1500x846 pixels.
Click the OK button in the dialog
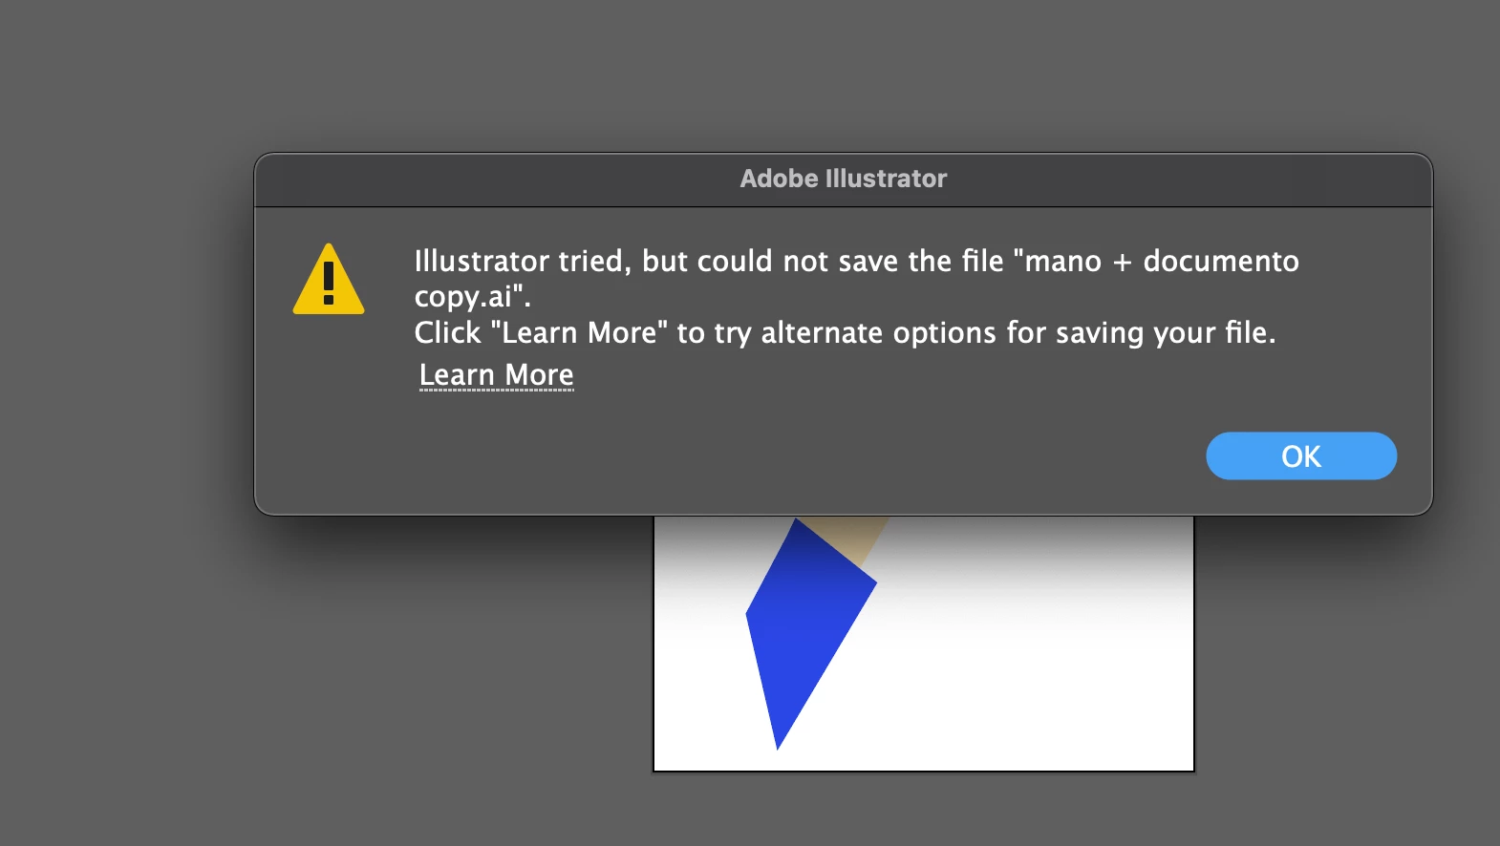click(1301, 456)
